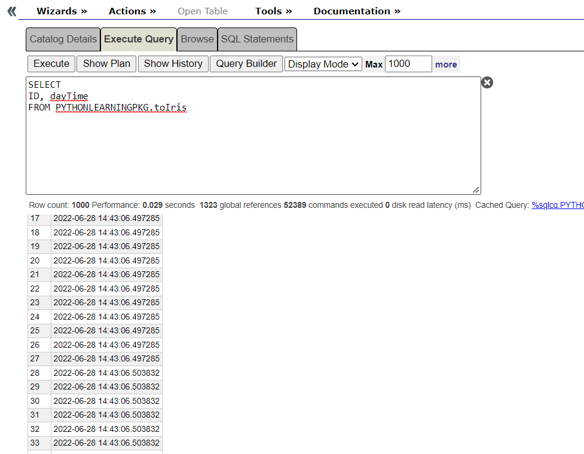Viewport: 584px width, 454px height.
Task: Expand the Tools menu
Action: point(273,11)
